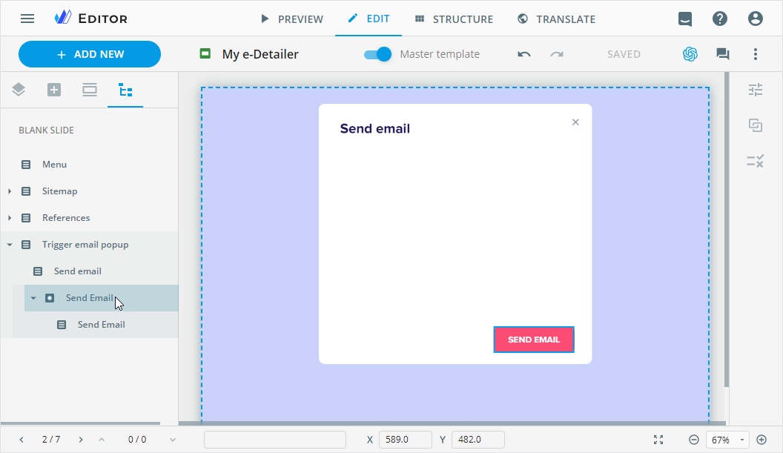The width and height of the screenshot is (783, 453).
Task: Collapse the Trigger email popup item
Action: [x=10, y=245]
